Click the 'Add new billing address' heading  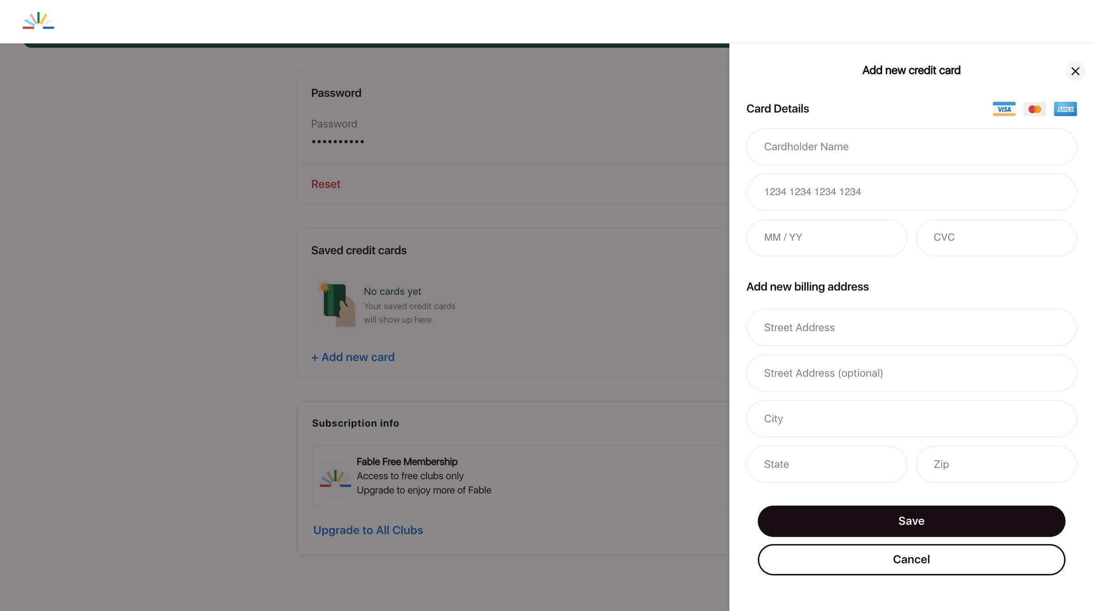click(x=807, y=286)
